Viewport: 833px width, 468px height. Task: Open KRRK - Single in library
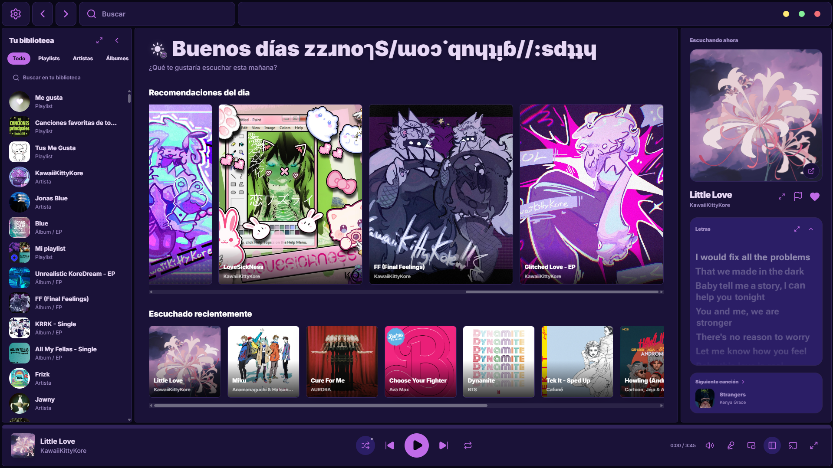pos(67,328)
